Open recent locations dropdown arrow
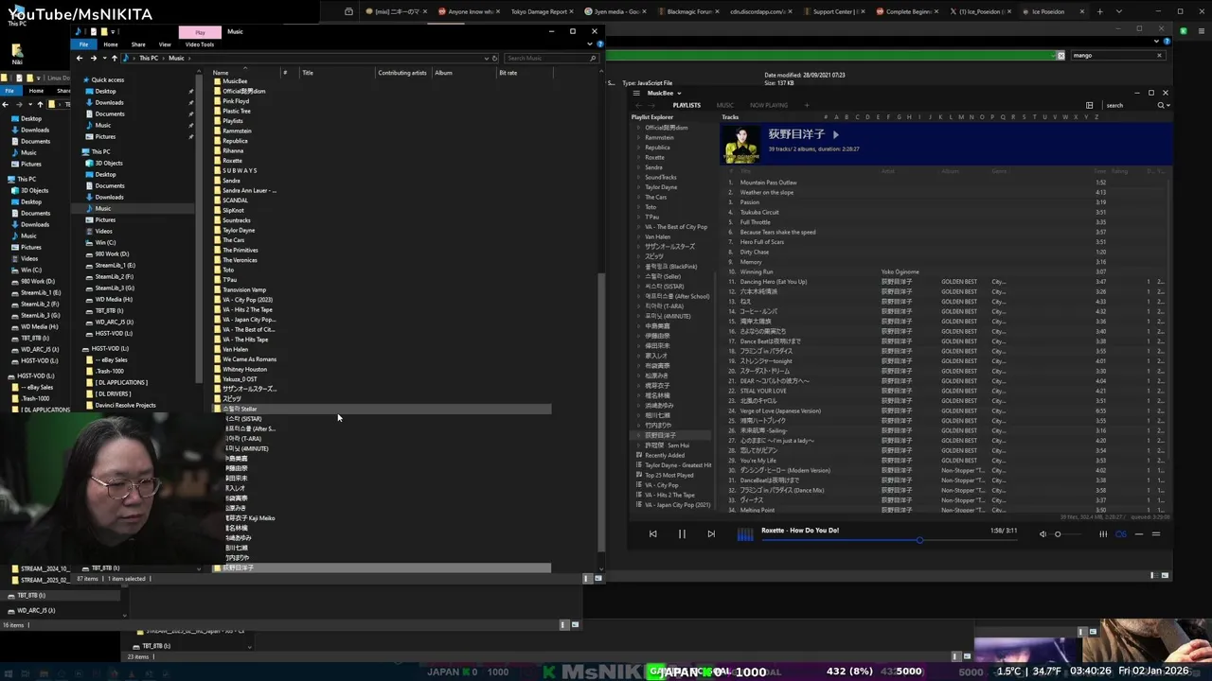The height and width of the screenshot is (681, 1212). tap(103, 58)
